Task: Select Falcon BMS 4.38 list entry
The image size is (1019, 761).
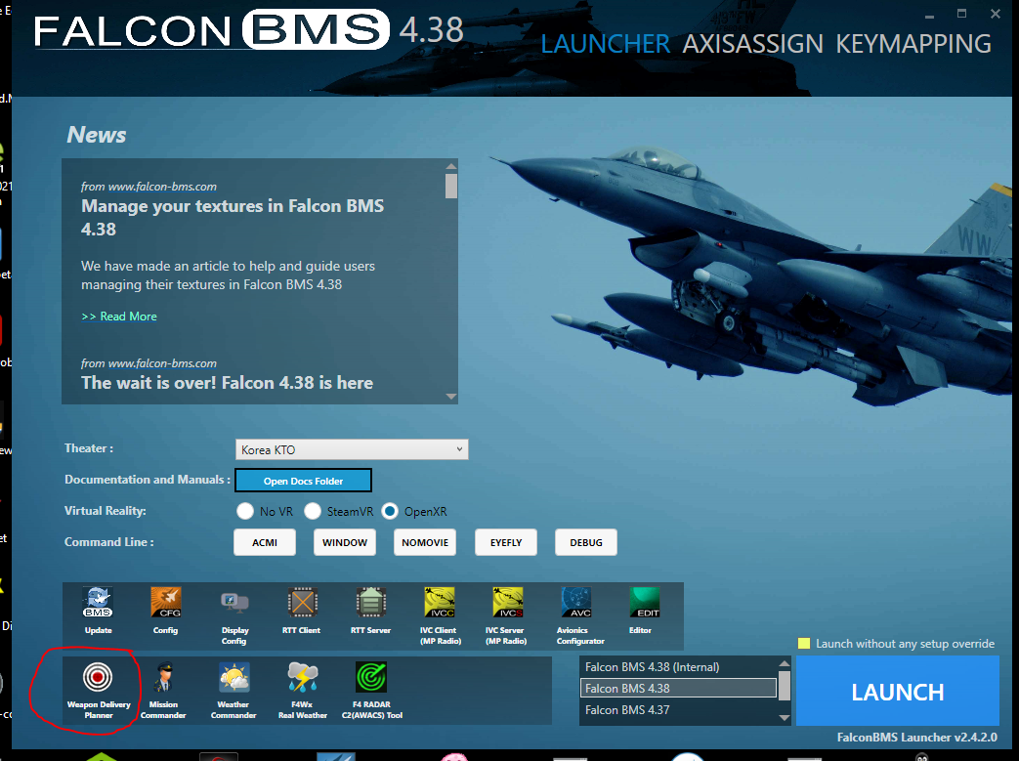Action: (678, 688)
